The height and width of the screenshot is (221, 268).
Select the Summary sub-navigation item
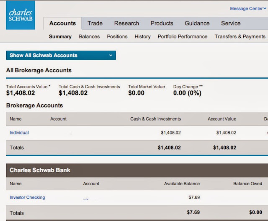(x=60, y=37)
